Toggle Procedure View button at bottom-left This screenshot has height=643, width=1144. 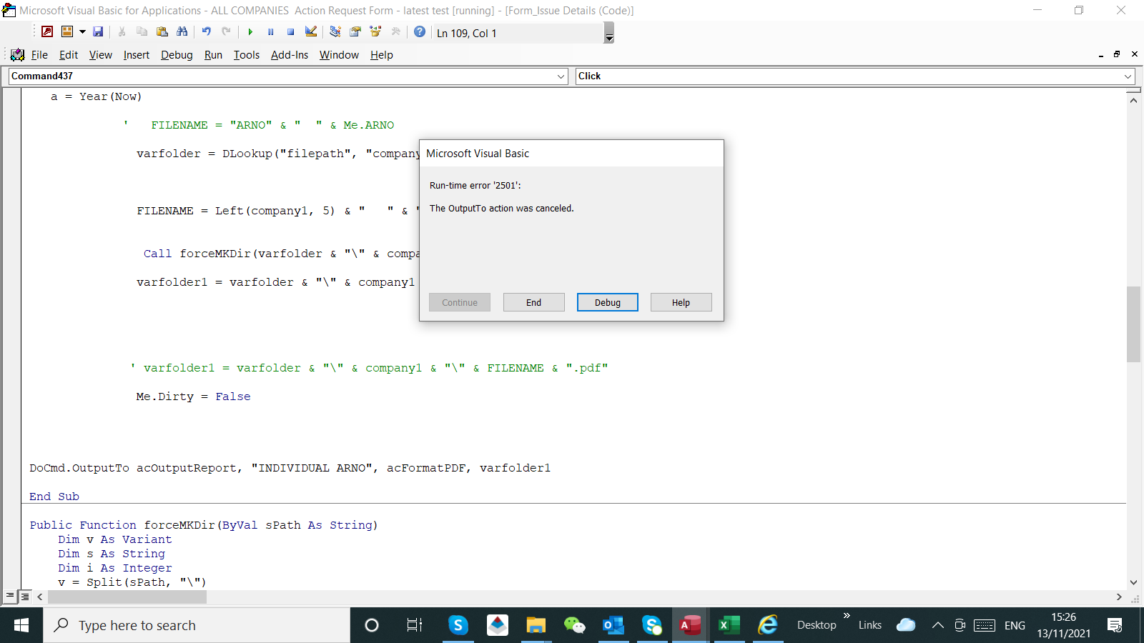[10, 596]
